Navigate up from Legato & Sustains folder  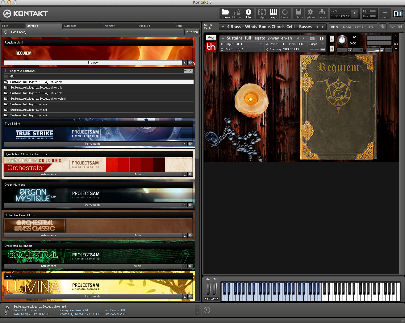(x=5, y=71)
